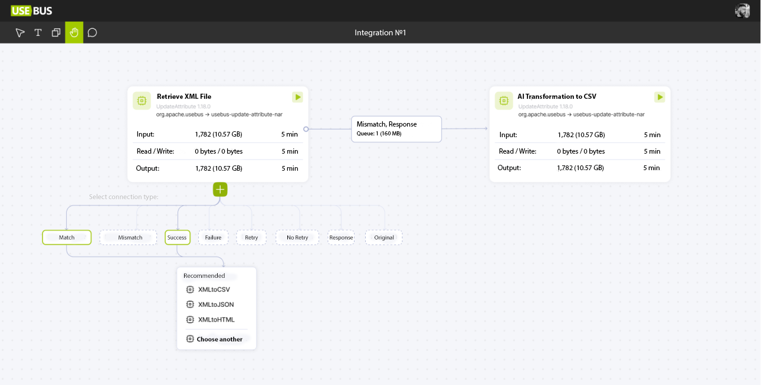761x385 pixels.
Task: Choose XMLtoHTML from recommended list
Action: tap(217, 320)
